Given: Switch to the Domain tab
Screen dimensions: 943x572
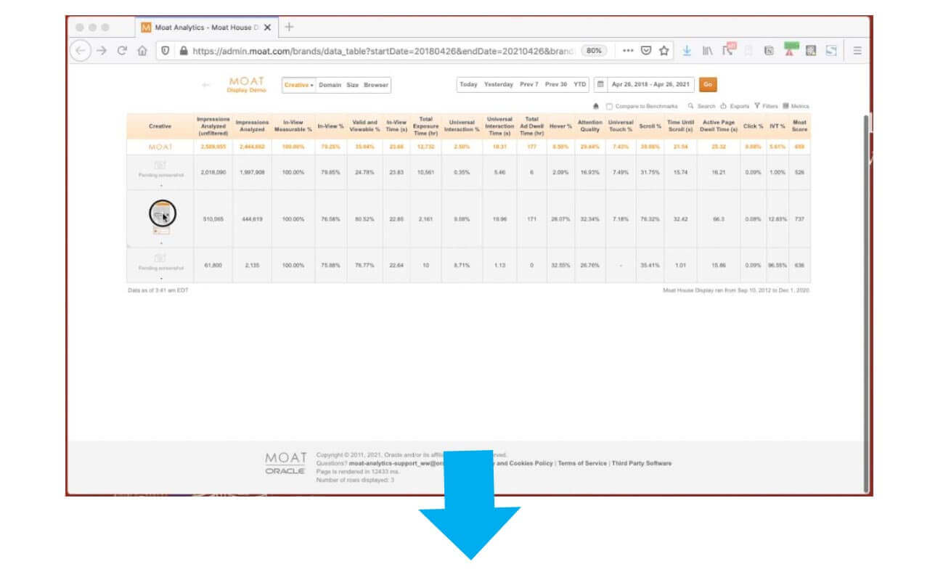Looking at the screenshot, I should click(x=330, y=85).
